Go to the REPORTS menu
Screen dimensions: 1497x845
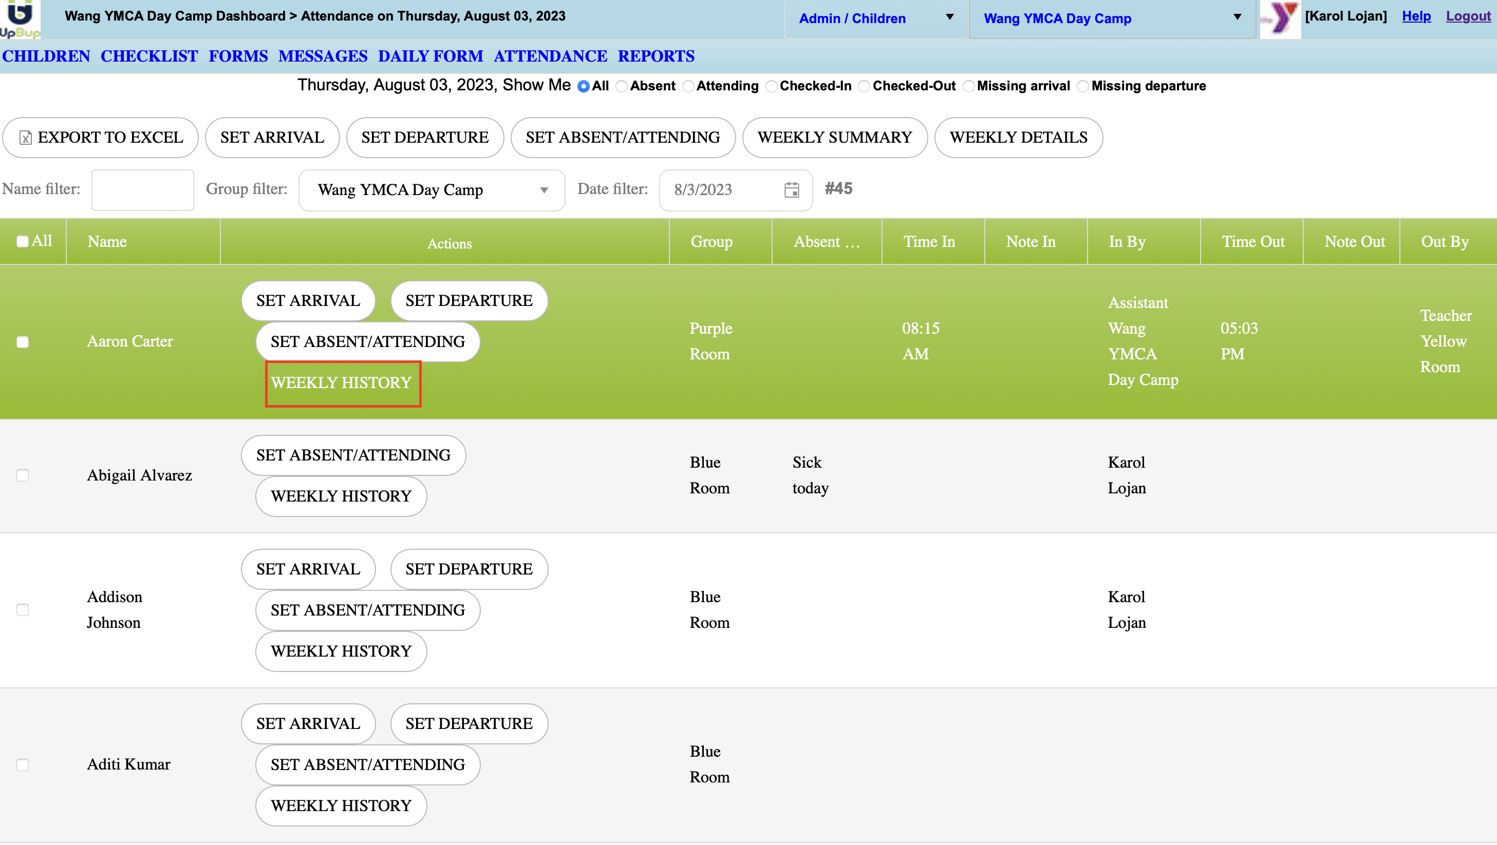point(656,56)
